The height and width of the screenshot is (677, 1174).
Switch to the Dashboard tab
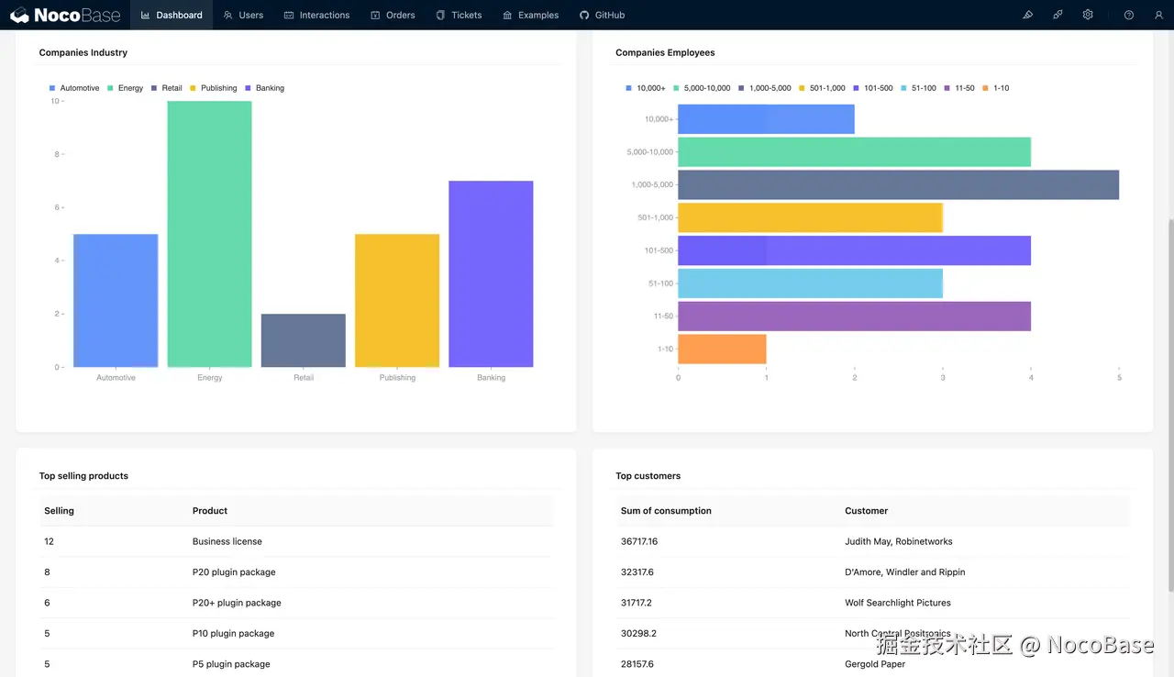tap(172, 15)
